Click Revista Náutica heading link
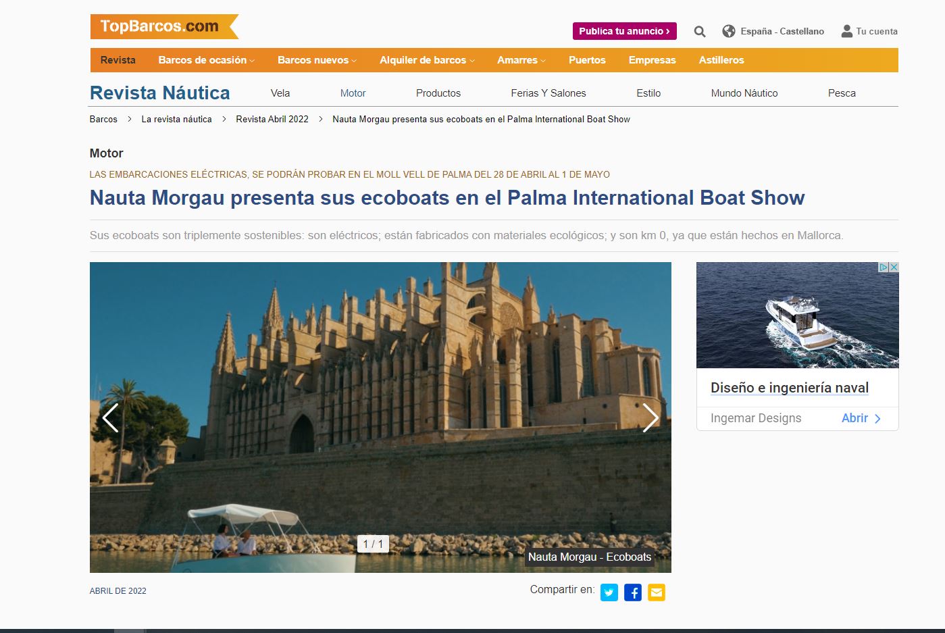 (x=160, y=93)
